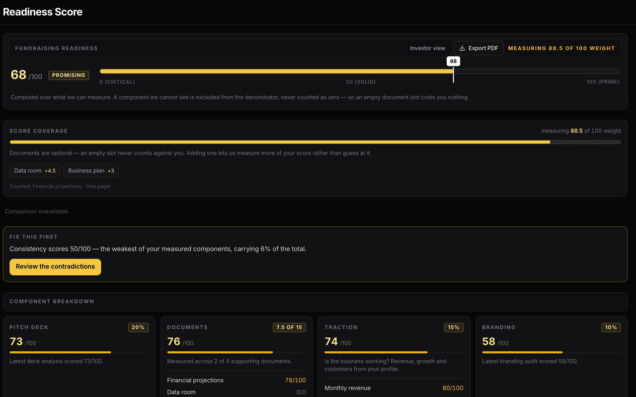Click the Documents card score 76
This screenshot has height=397, width=636.
coord(173,341)
